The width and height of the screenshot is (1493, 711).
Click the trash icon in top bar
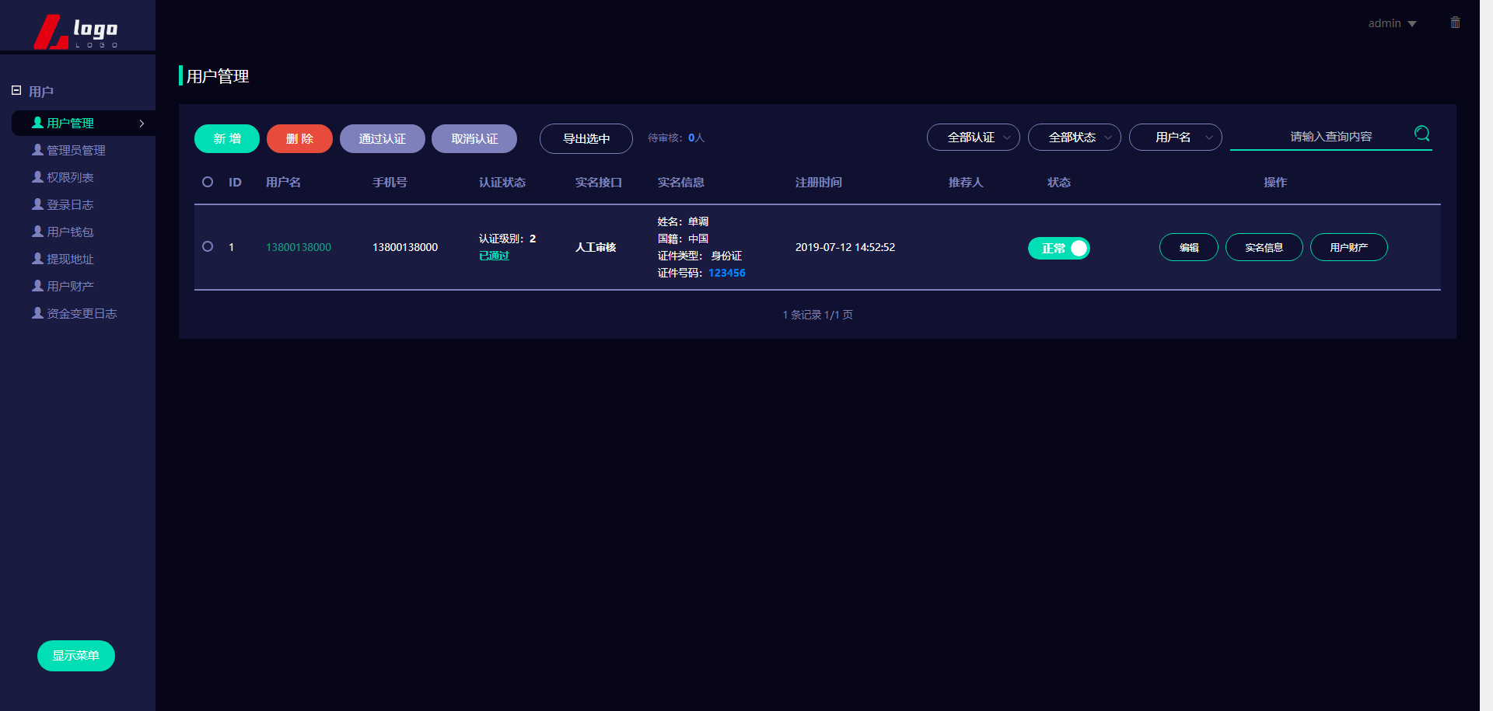[x=1455, y=23]
